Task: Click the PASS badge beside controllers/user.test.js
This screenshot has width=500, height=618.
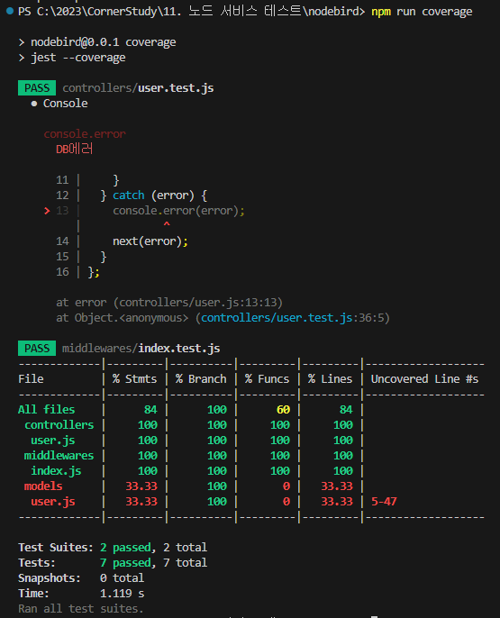Action: pyautogui.click(x=37, y=88)
